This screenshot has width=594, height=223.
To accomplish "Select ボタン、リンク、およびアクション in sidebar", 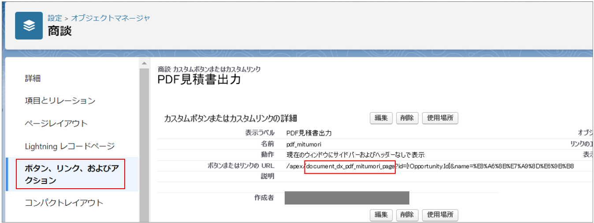I will coord(71,174).
